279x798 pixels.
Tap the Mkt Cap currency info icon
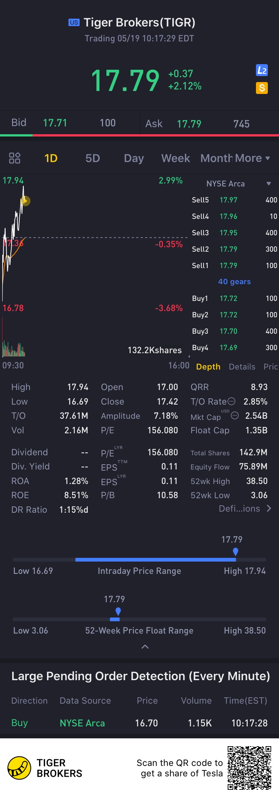click(x=235, y=415)
